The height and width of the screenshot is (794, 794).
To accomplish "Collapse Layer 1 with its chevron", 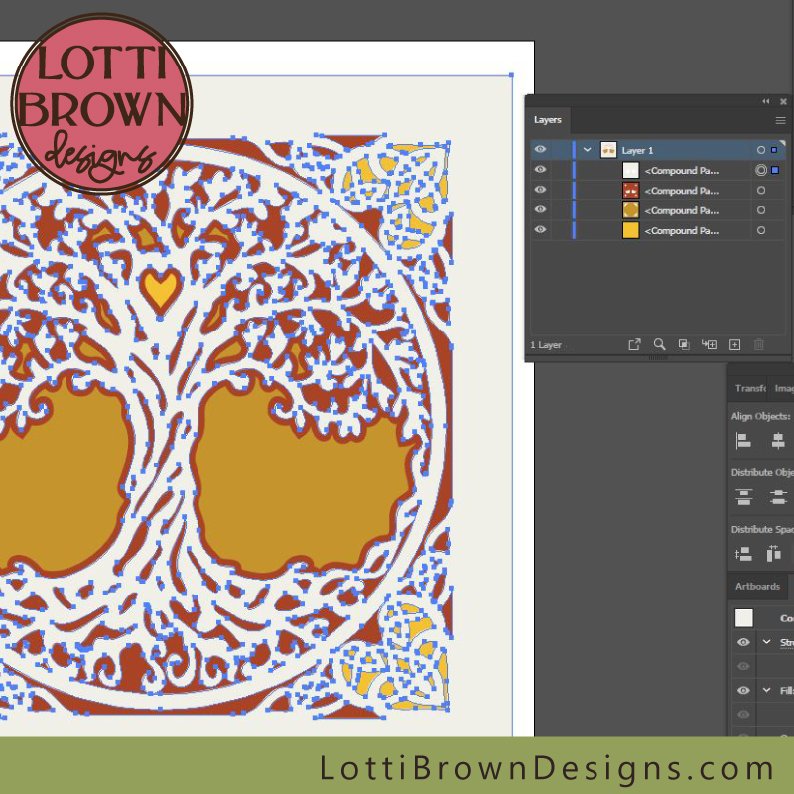I will [x=587, y=150].
